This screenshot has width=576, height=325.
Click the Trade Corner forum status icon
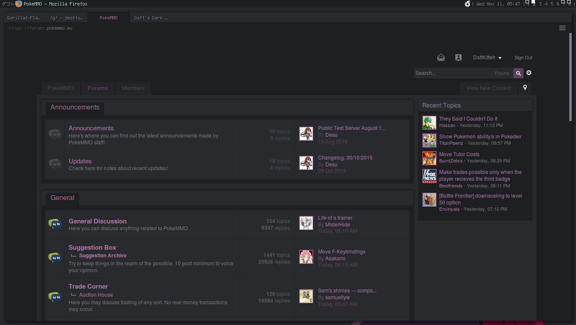click(55, 297)
